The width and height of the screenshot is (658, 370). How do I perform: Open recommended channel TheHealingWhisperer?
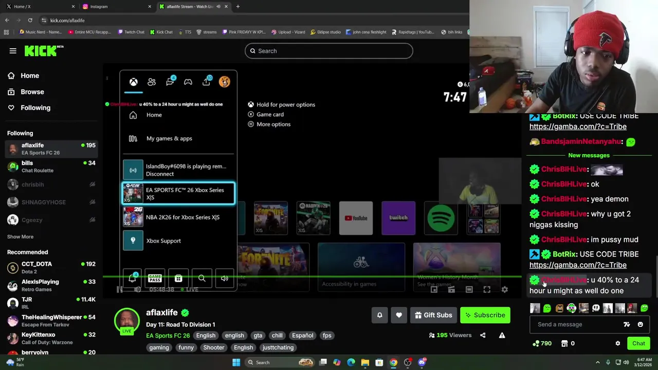51,321
